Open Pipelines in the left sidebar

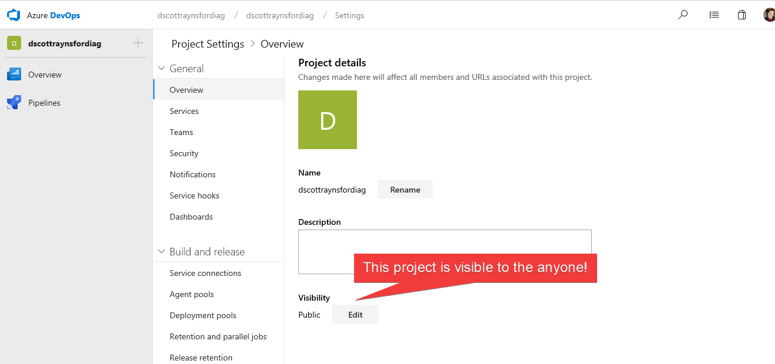44,103
